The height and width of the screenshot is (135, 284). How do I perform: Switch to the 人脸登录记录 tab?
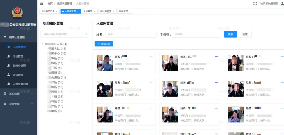pos(48,11)
